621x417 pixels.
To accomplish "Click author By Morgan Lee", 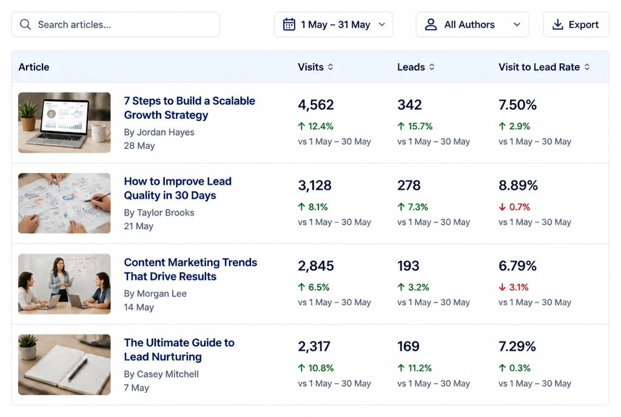I will [155, 293].
